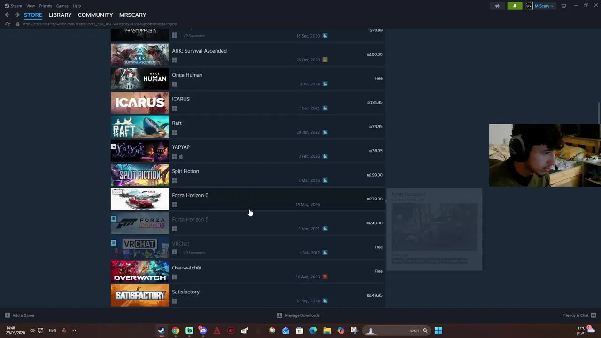The height and width of the screenshot is (338, 601).
Task: Switch the ENG input language indicator
Action: click(52, 330)
